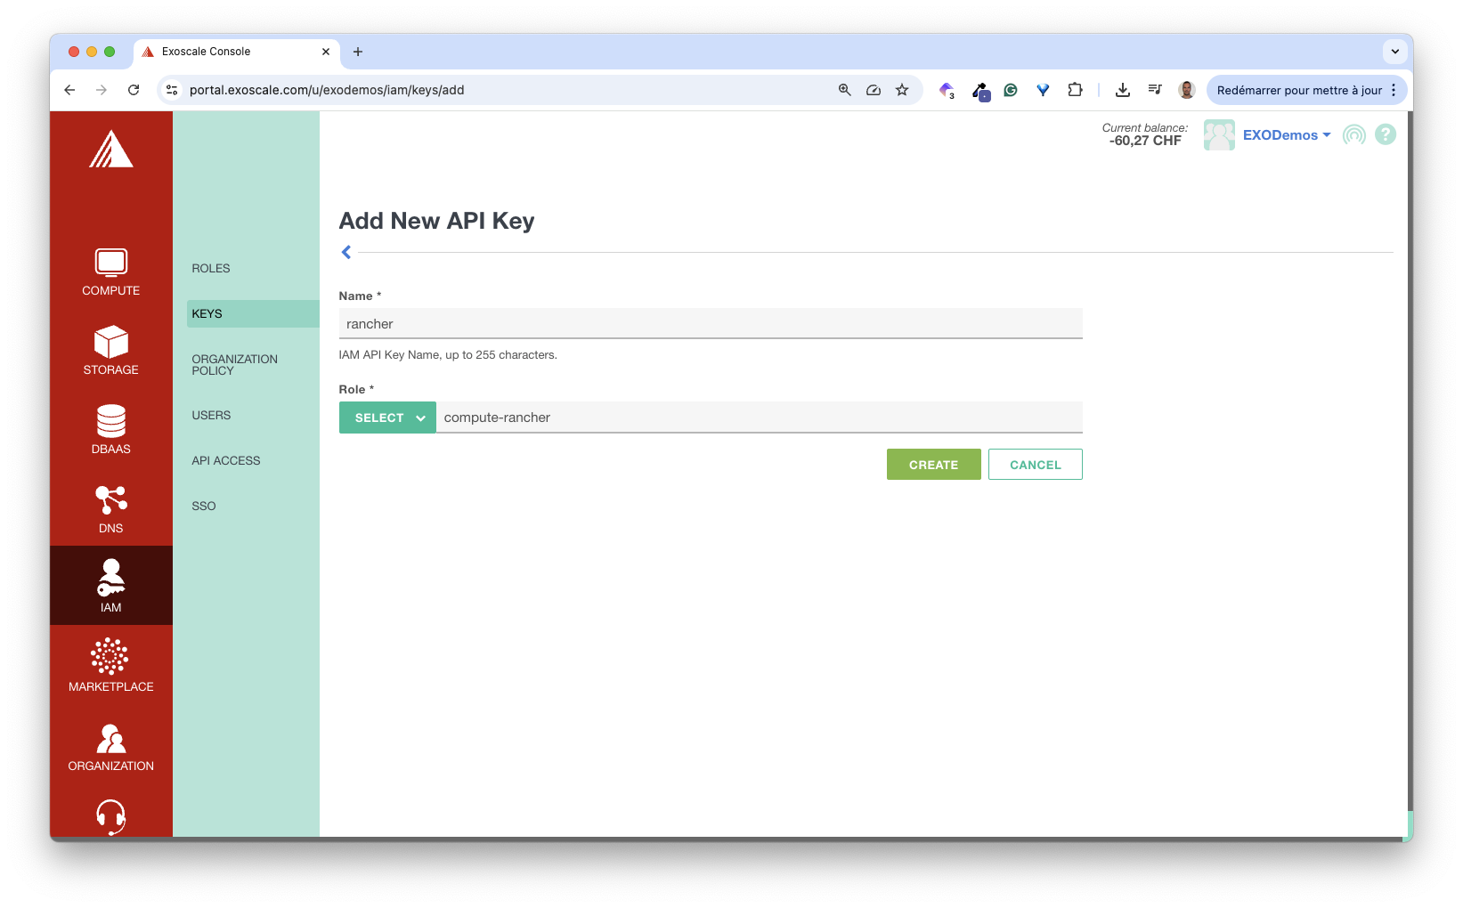
Task: Expand the browser tab search chevron
Action: tap(1394, 52)
